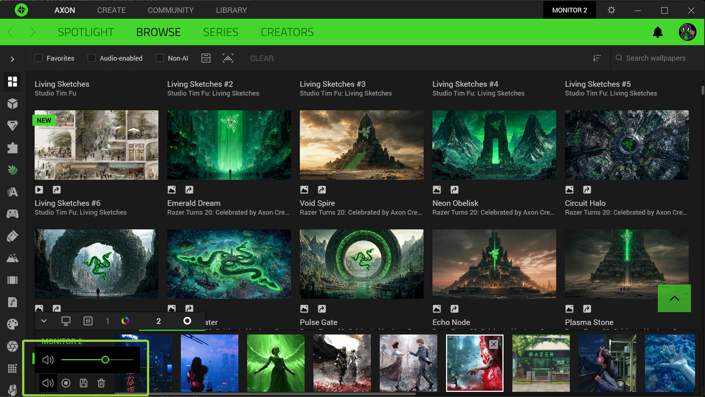Go to the LIBRARY tab
This screenshot has width=705, height=397.
click(231, 10)
